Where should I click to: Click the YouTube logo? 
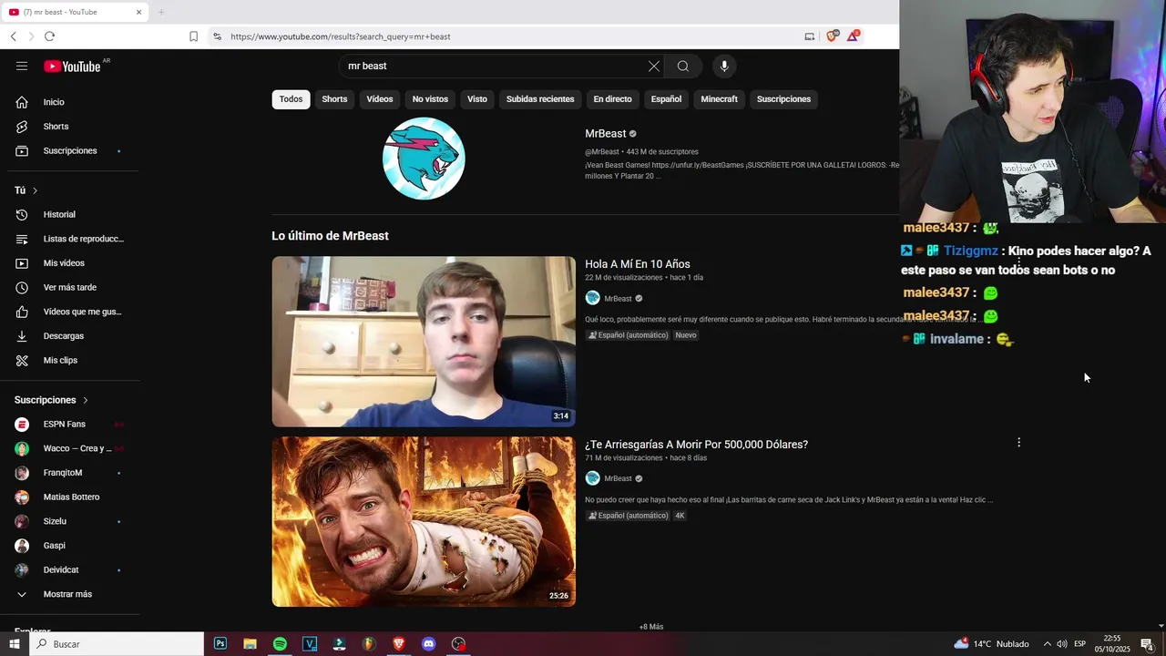72,66
